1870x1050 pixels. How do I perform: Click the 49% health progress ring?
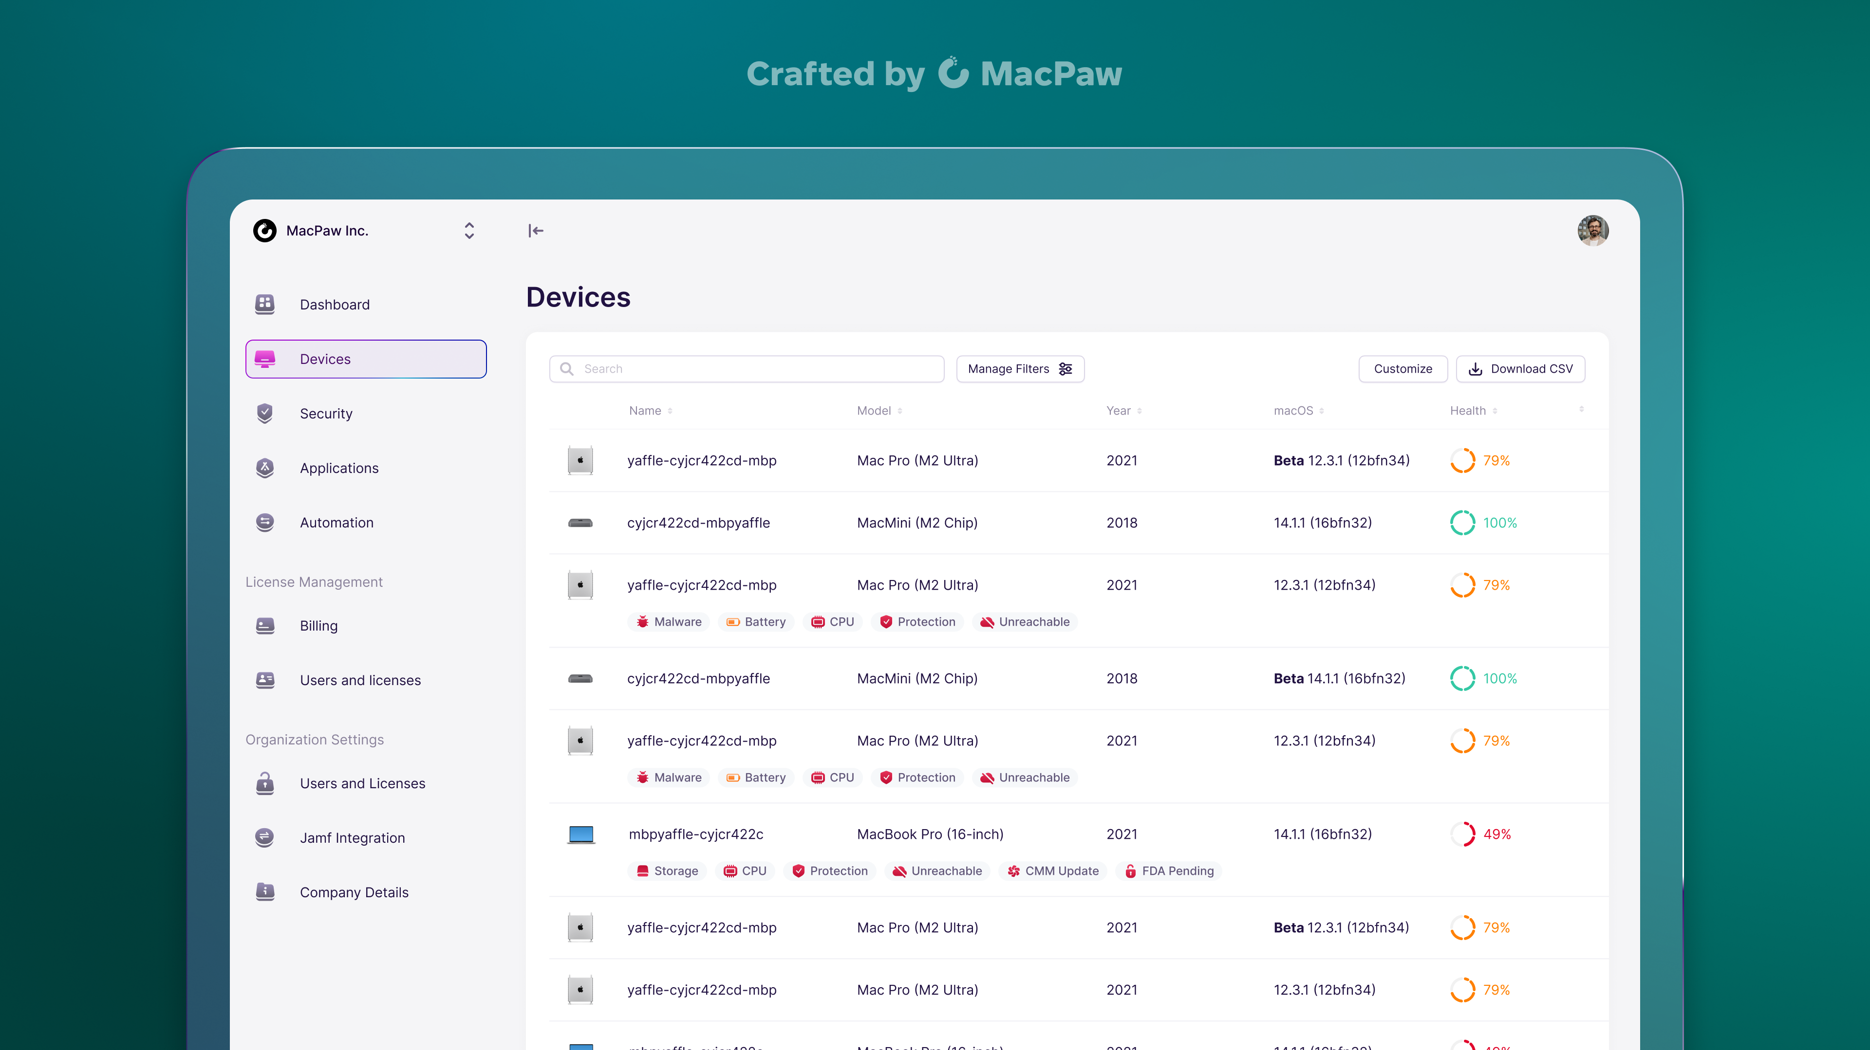1462,834
